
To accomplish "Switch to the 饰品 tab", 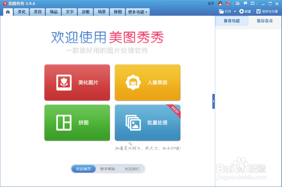I will point(54,12).
